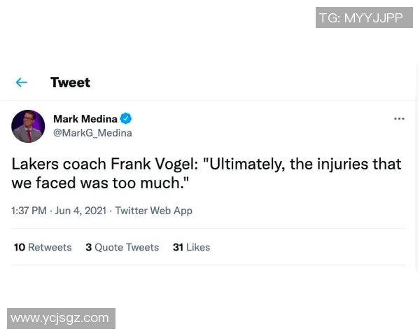This screenshot has height=336, width=420.
Task: Click the Mark Medina display name
Action: [85, 119]
